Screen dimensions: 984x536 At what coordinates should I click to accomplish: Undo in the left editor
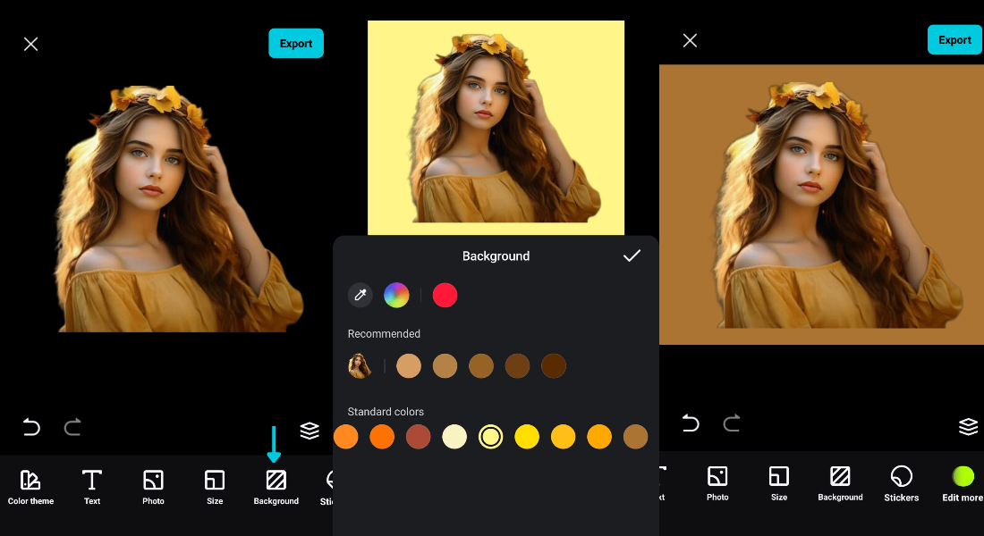(x=31, y=427)
